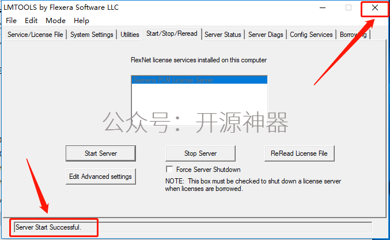390x240 pixels.
Task: Click the Start Server button
Action: (x=101, y=153)
